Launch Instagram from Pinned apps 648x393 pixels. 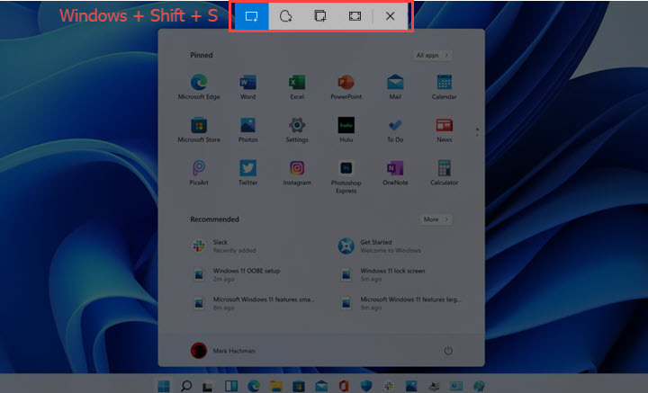tap(297, 173)
